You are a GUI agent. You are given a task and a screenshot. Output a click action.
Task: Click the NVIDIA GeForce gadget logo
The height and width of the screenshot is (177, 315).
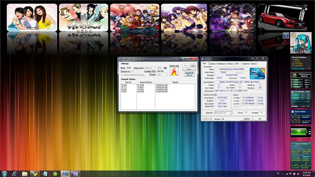tap(294, 75)
